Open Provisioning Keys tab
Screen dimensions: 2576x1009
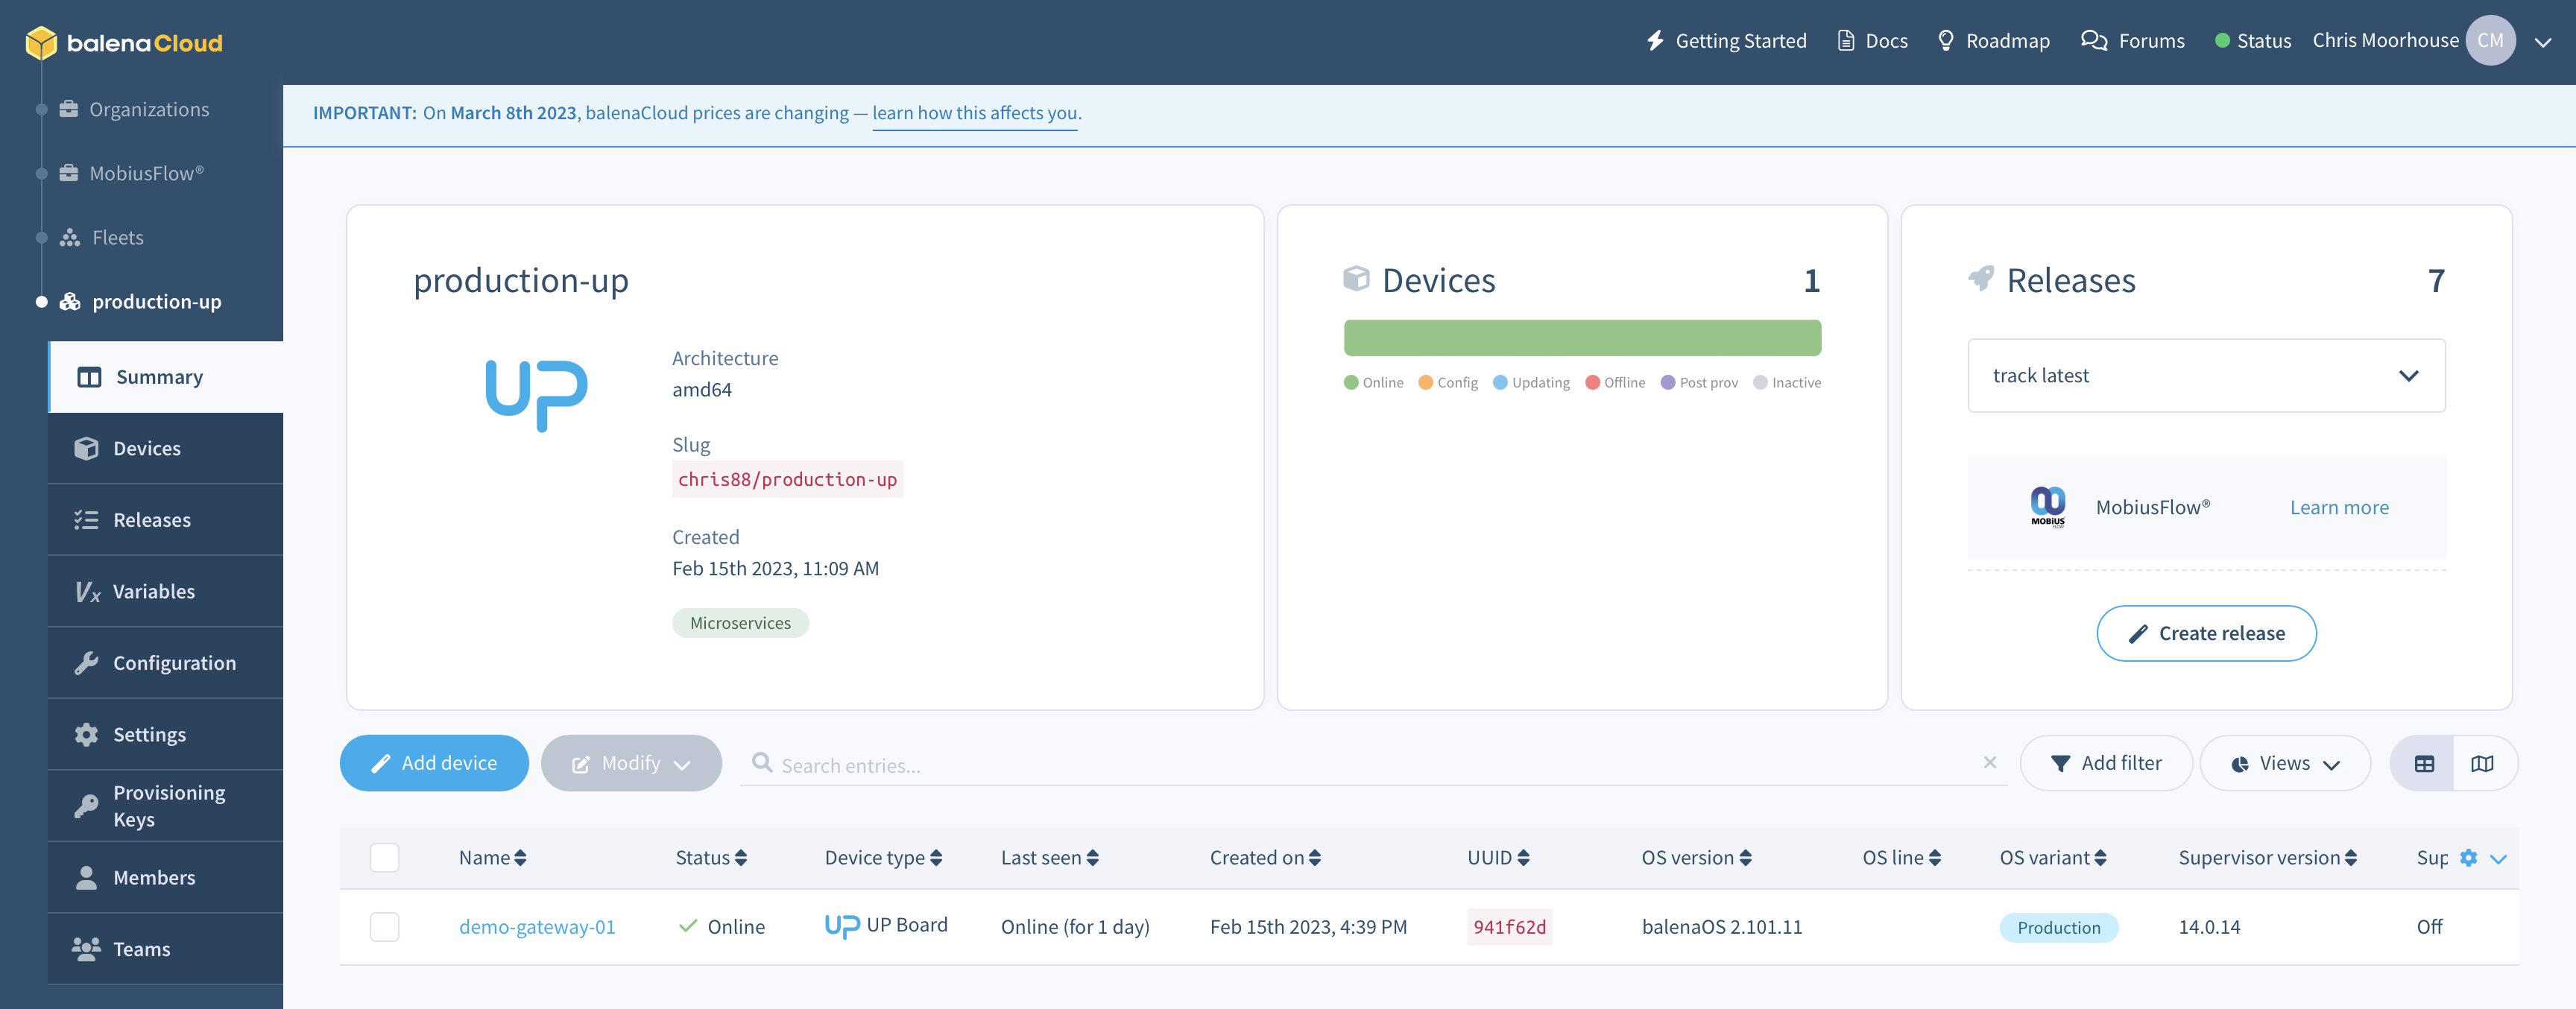pyautogui.click(x=166, y=806)
